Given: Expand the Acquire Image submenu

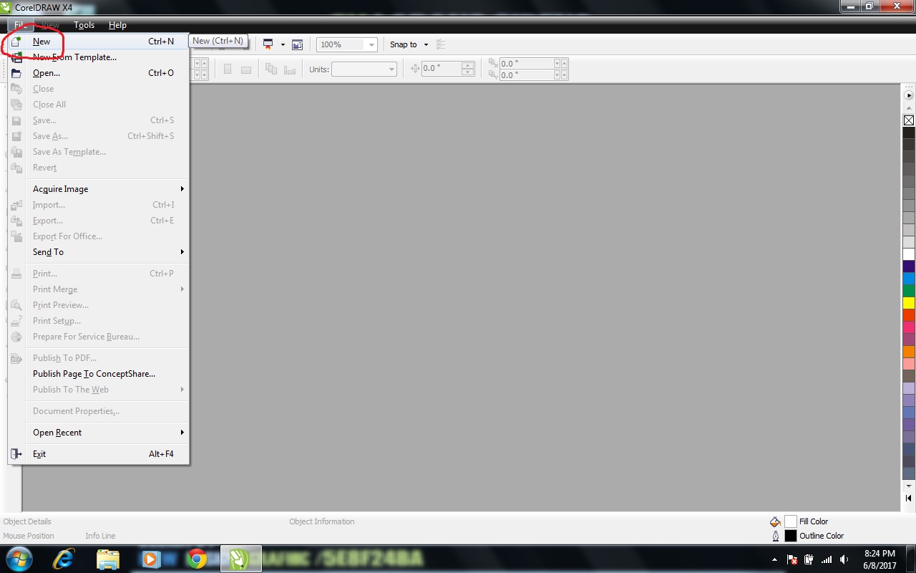Looking at the screenshot, I should pyautogui.click(x=98, y=189).
